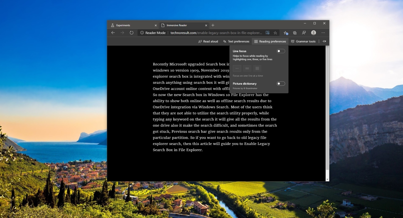Choose five-line focus option
Viewport: 403px width, 218px height.
pyautogui.click(x=257, y=68)
